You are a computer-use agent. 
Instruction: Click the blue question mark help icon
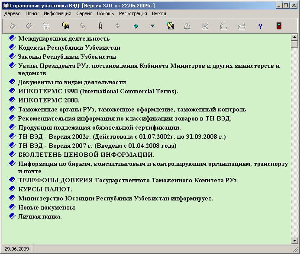pyautogui.click(x=260, y=26)
